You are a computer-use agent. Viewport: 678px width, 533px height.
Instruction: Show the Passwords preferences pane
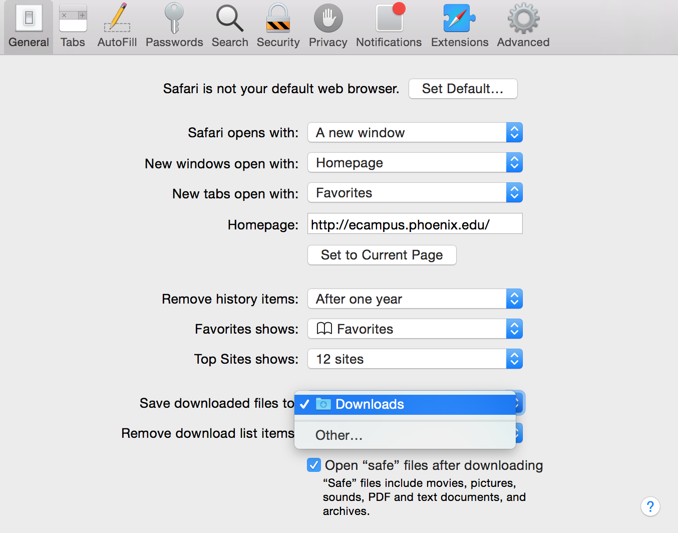tap(174, 27)
